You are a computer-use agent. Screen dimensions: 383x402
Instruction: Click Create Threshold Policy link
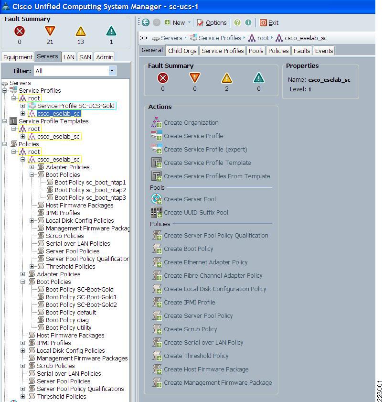[196, 356]
